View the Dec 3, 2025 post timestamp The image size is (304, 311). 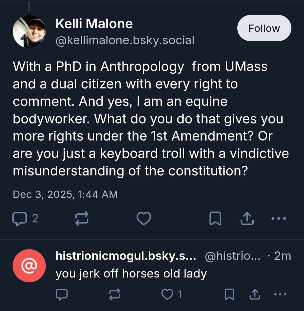coord(65,194)
